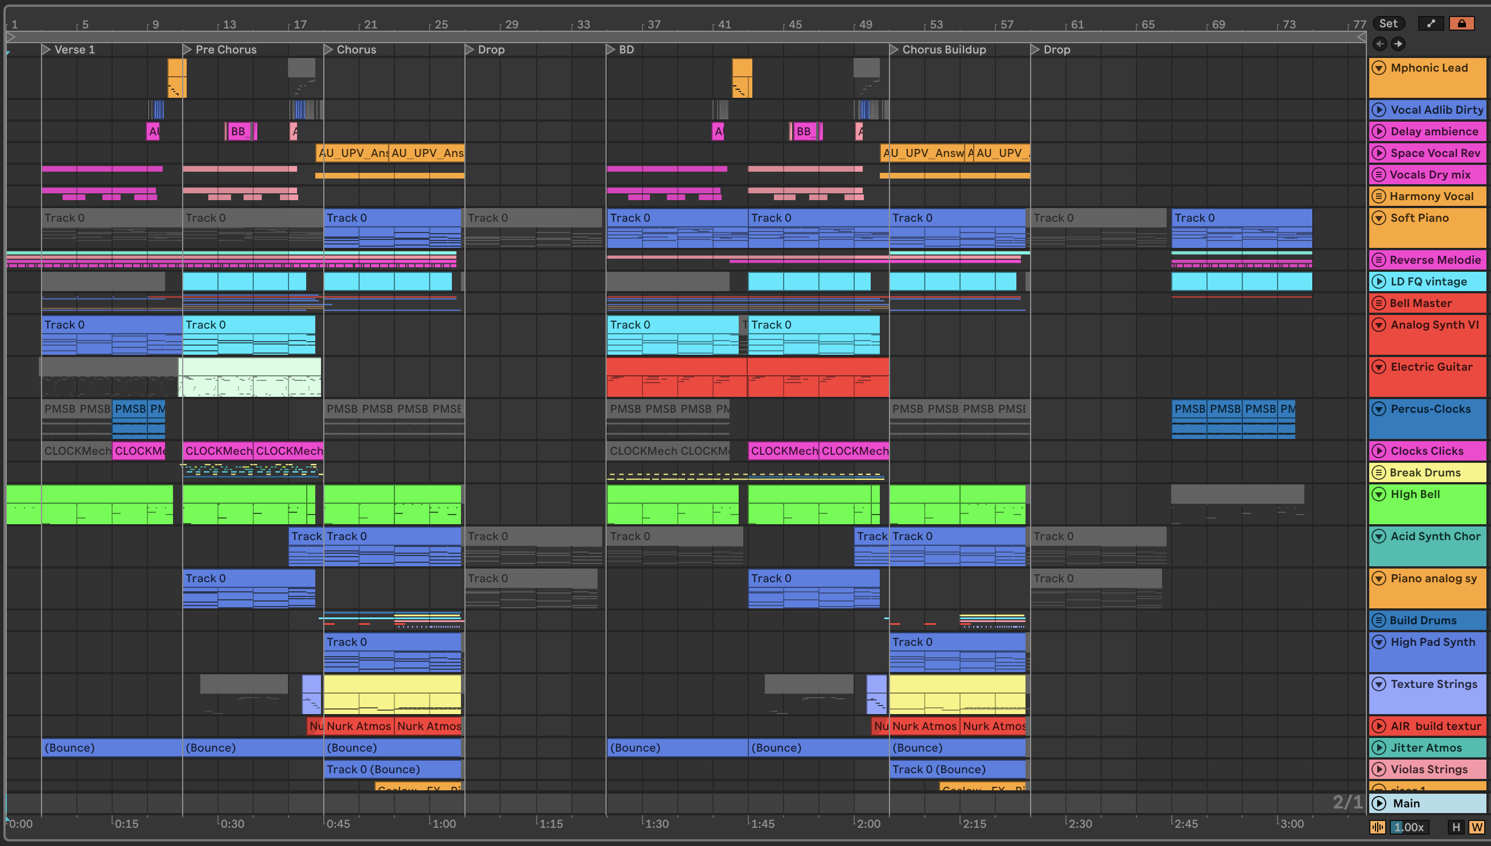Image resolution: width=1491 pixels, height=846 pixels.
Task: Jump to next locator arrow
Action: click(x=1398, y=44)
